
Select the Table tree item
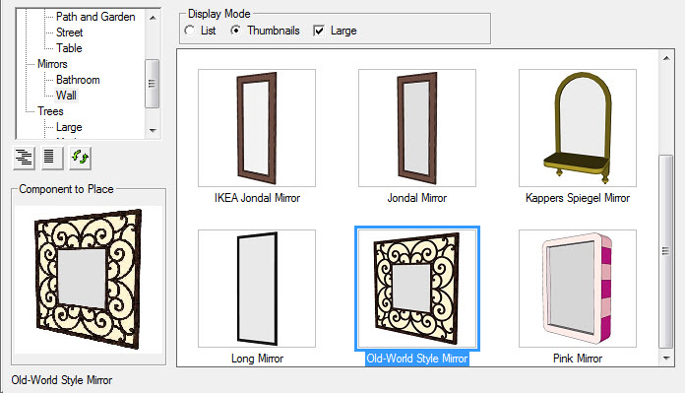(69, 48)
